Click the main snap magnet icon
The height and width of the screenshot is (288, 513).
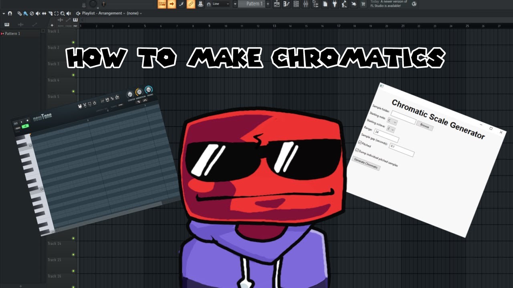tap(209, 4)
